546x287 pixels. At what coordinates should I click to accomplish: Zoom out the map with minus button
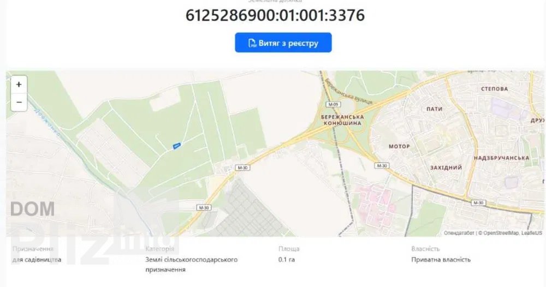point(19,102)
